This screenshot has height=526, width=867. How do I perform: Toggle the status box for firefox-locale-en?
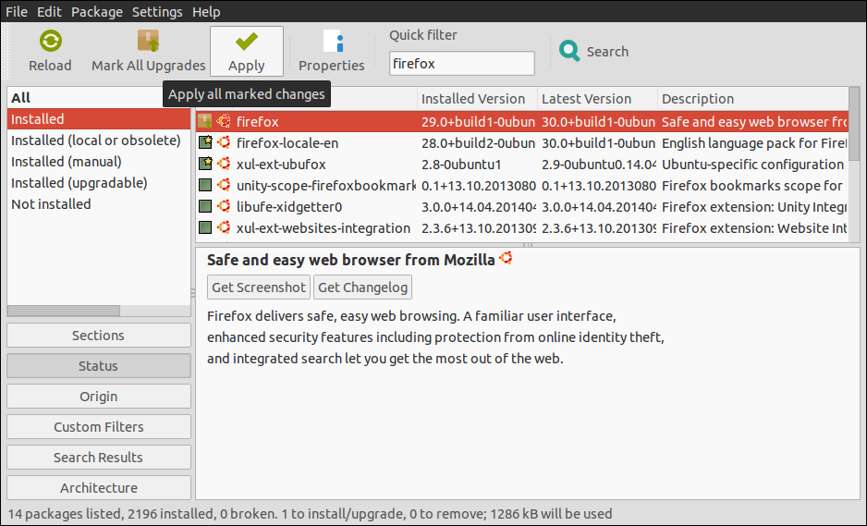205,142
